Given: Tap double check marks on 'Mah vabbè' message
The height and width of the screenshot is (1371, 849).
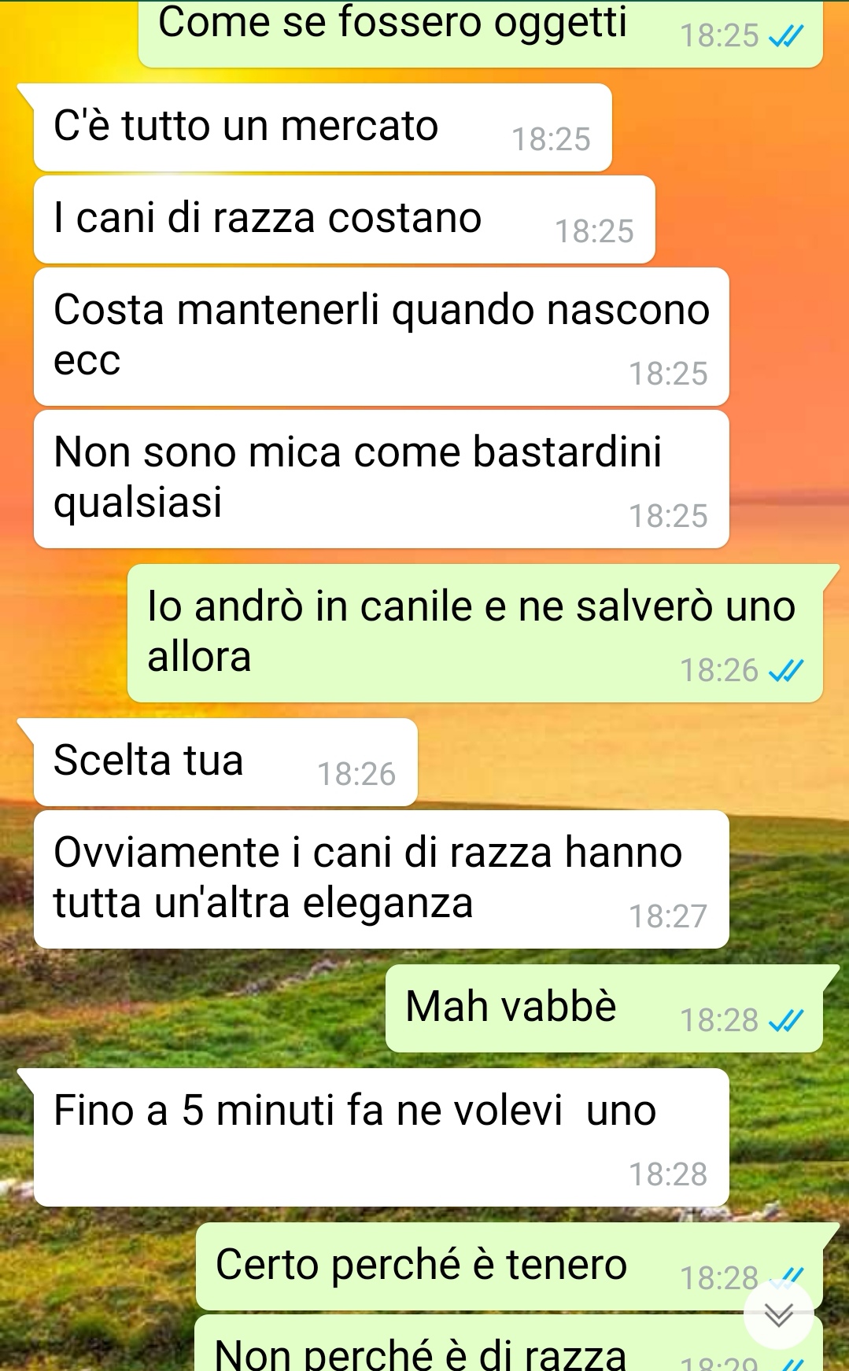Looking at the screenshot, I should click(786, 1021).
